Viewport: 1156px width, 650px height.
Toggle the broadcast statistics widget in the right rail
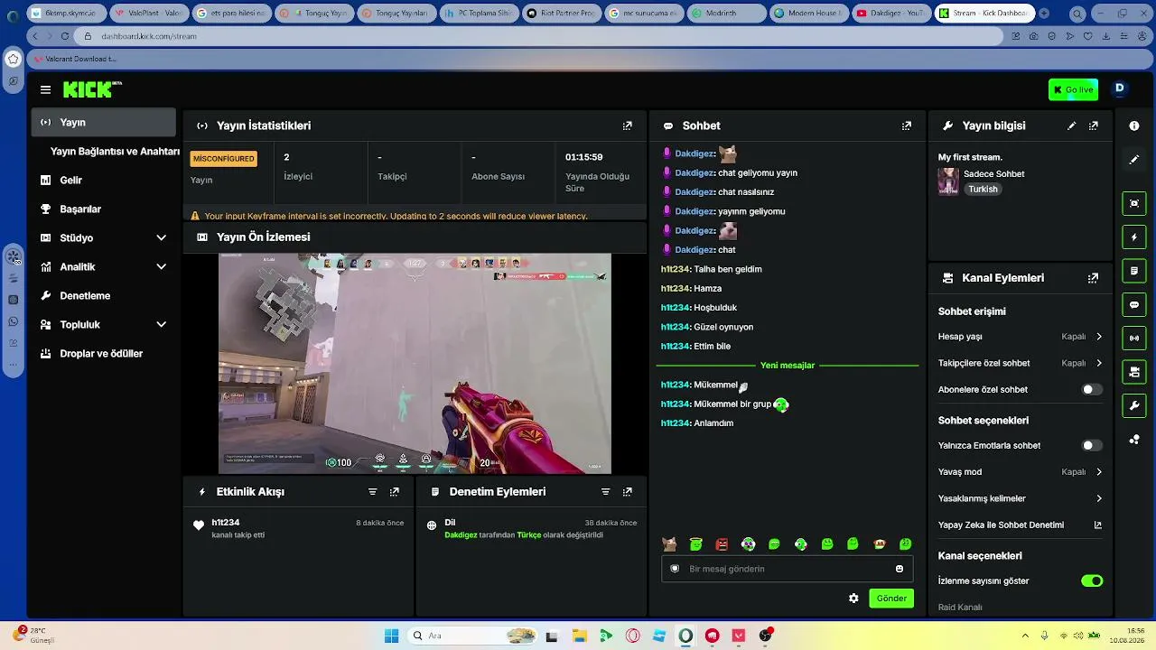(x=1134, y=339)
